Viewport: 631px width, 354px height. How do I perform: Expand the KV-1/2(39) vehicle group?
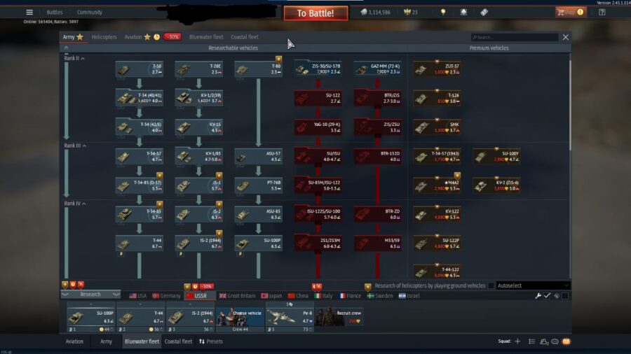199,98
